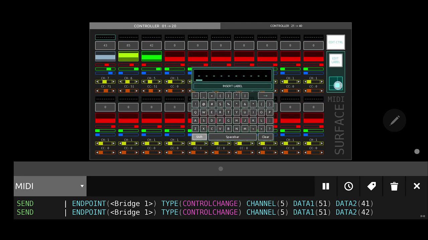Click the right arrow key on the keyboard
Screen dimensions: 428x240
click(265, 96)
